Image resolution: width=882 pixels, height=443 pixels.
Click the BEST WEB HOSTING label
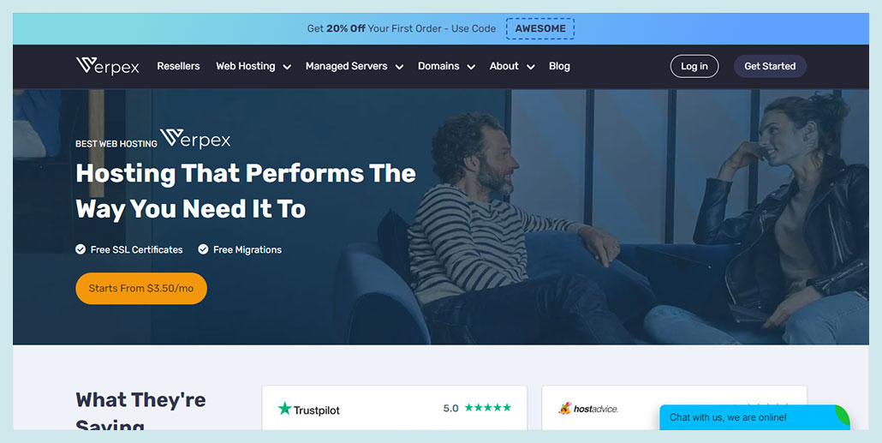coord(116,144)
